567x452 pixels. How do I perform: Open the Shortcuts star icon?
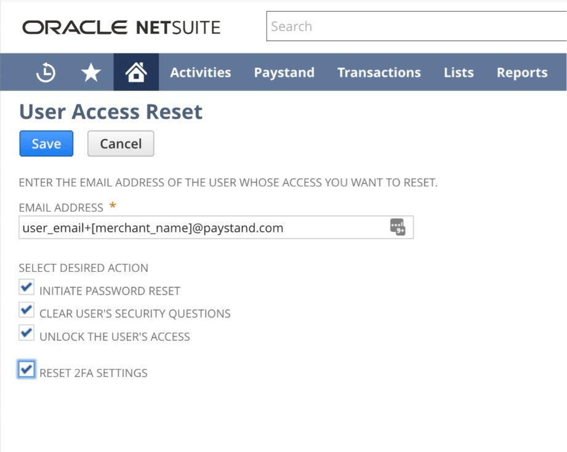tap(90, 73)
